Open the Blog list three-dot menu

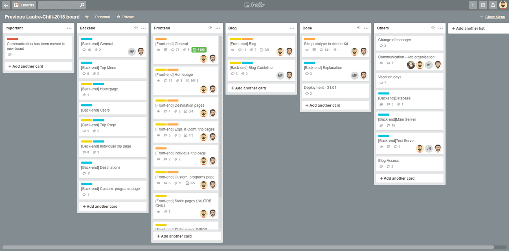(x=292, y=28)
